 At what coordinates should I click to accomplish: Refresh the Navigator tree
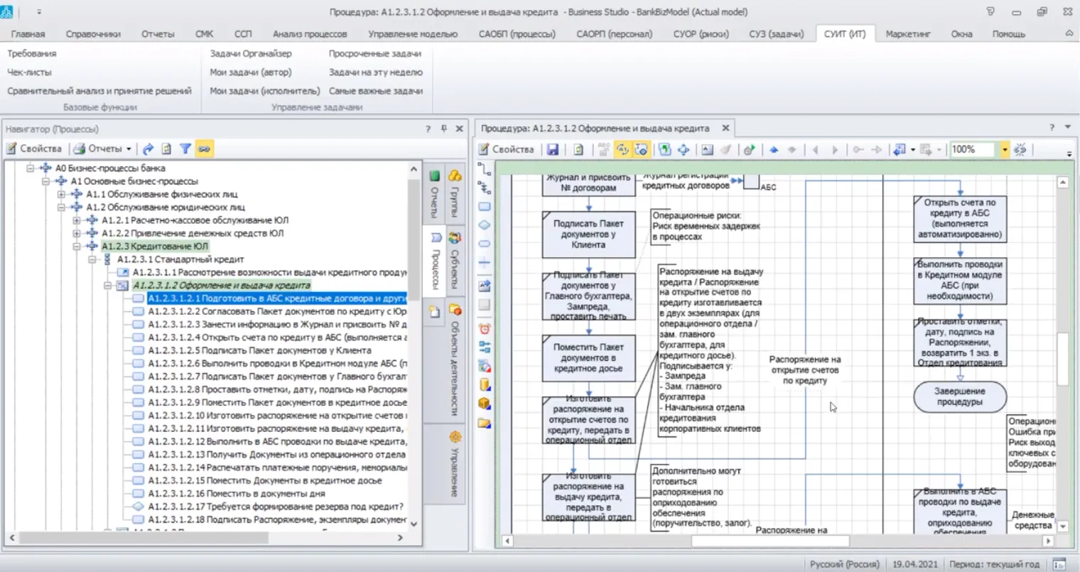coord(166,149)
